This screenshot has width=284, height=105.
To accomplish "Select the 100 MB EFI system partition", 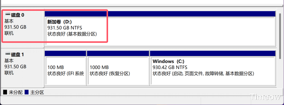I will click(65, 70).
